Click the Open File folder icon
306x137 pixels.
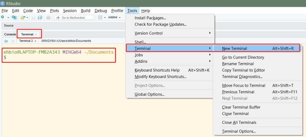pos(23,18)
